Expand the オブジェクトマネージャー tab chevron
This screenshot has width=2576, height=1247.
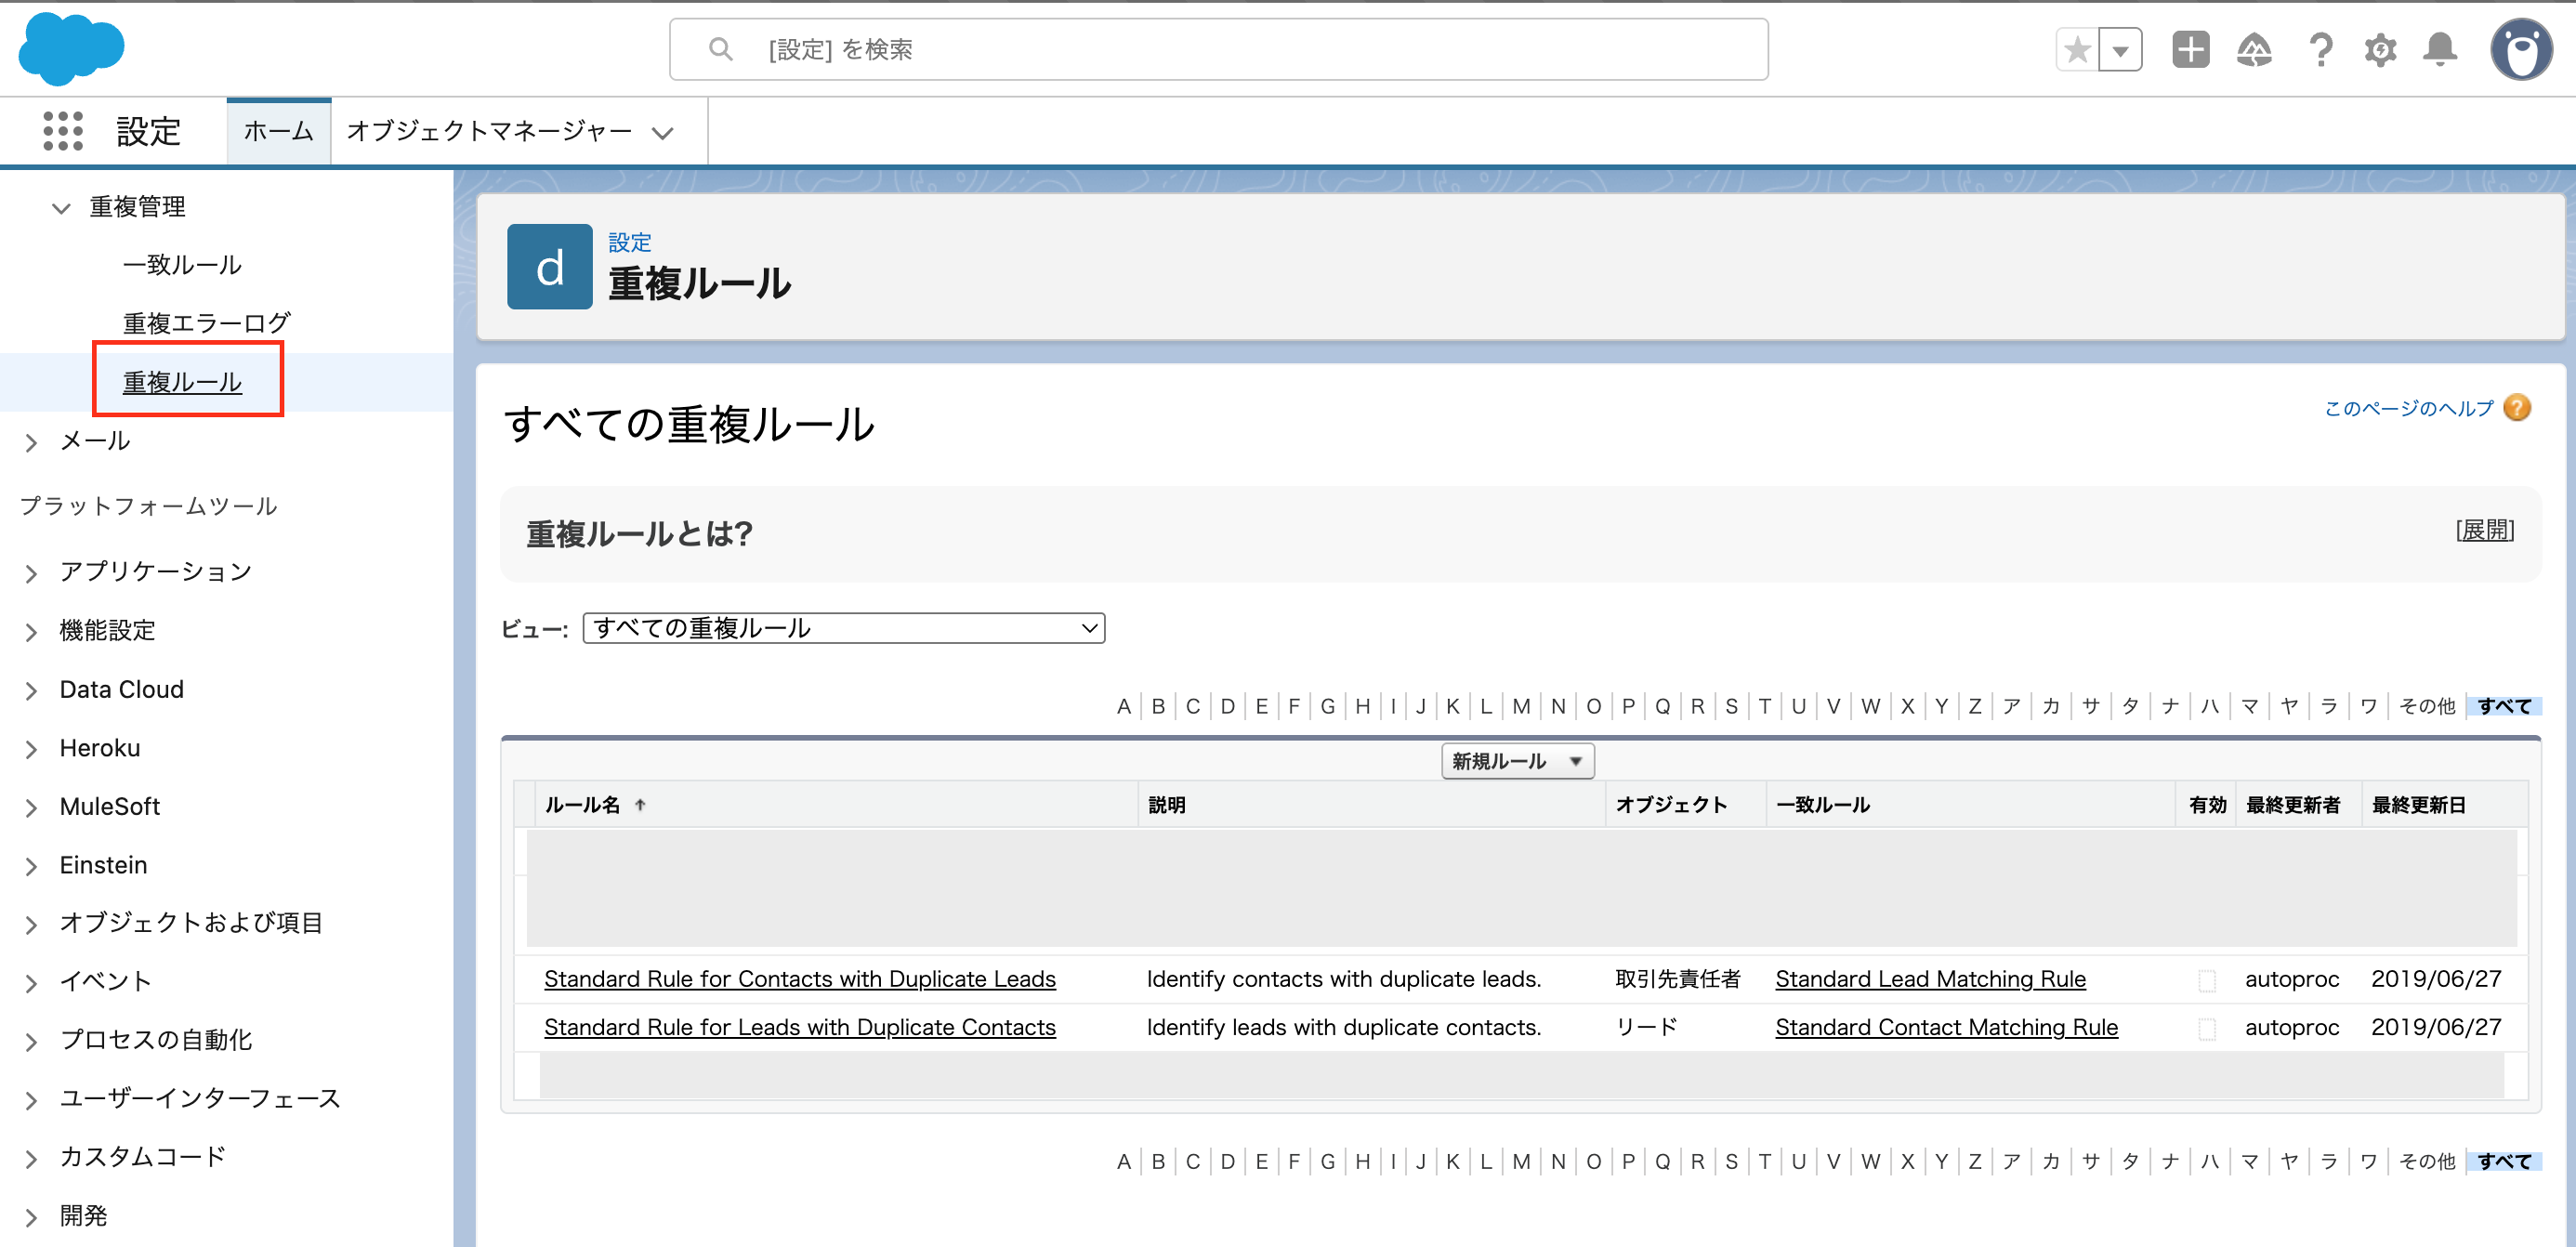[662, 132]
